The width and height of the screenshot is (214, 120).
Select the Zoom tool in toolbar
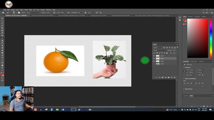[x=2, y=68]
